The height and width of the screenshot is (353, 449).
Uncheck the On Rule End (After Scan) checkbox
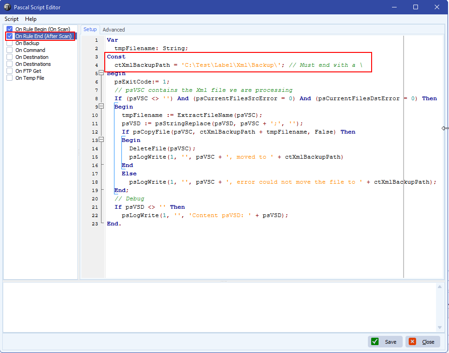click(10, 36)
